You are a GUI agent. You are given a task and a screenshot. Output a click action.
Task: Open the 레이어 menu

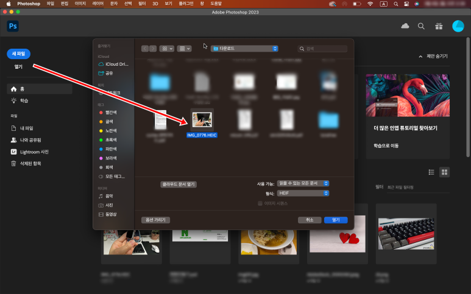98,4
